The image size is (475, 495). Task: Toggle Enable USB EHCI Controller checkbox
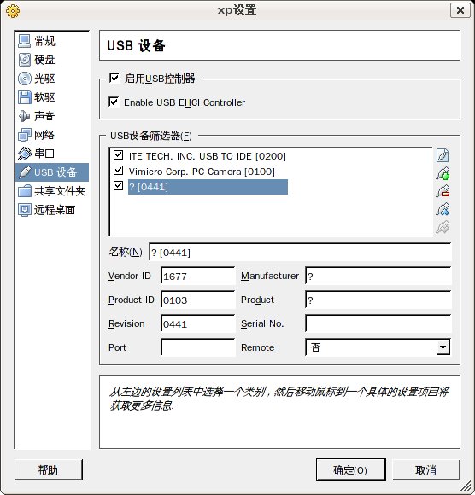click(114, 102)
